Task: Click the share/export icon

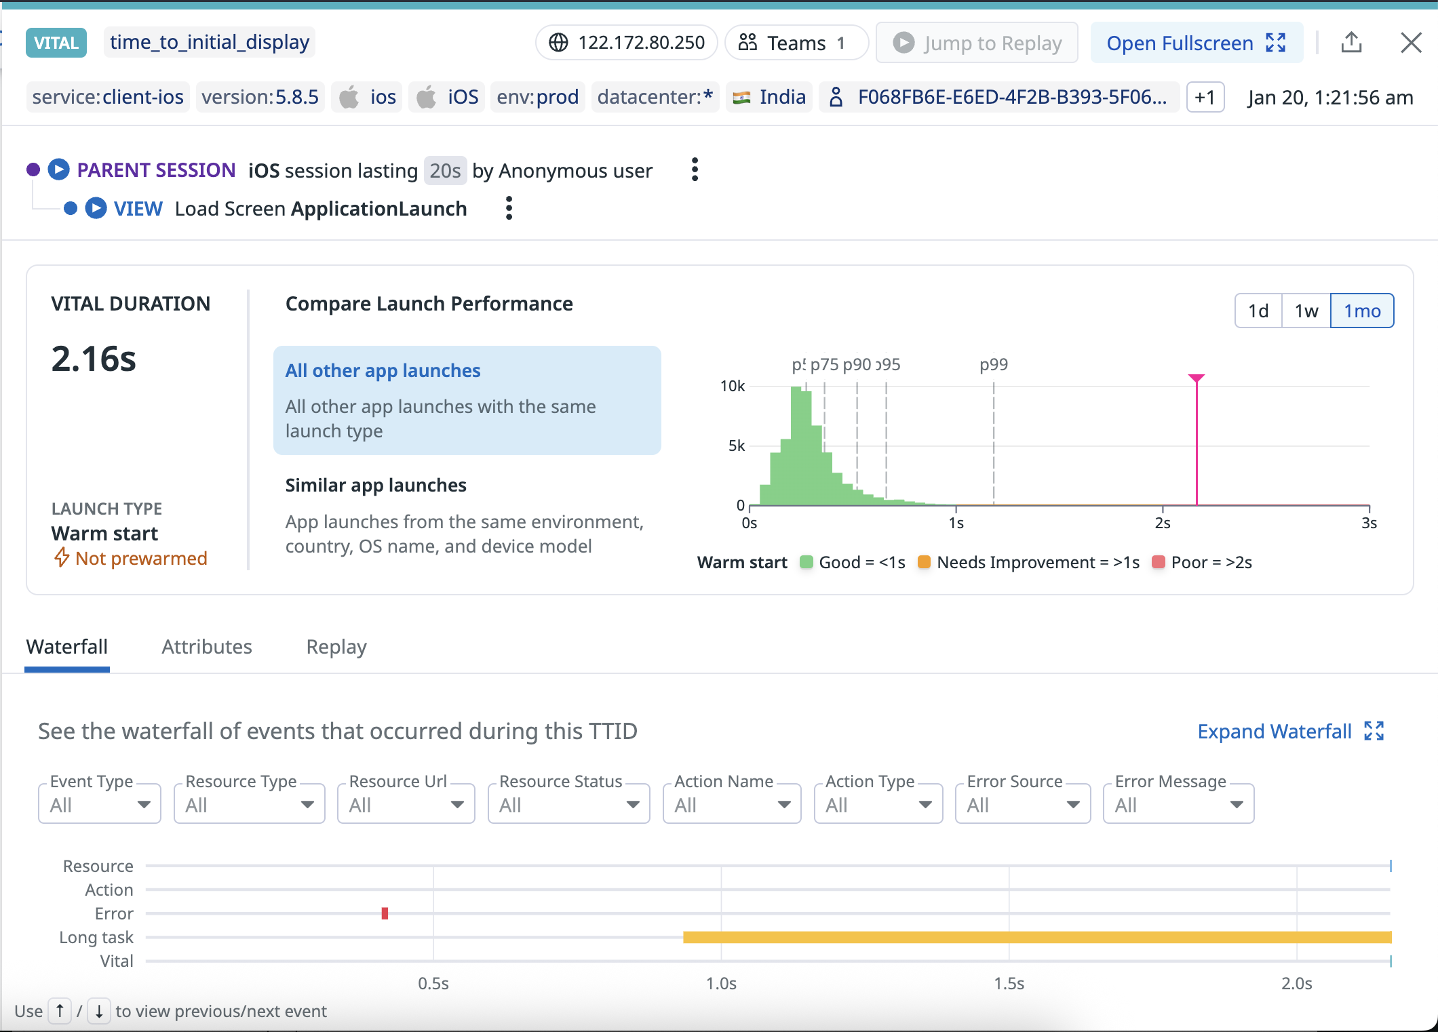Action: (1351, 43)
